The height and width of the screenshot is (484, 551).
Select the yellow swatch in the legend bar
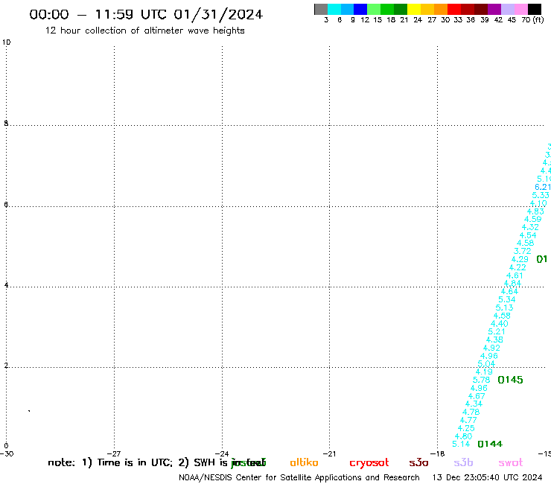click(x=414, y=9)
